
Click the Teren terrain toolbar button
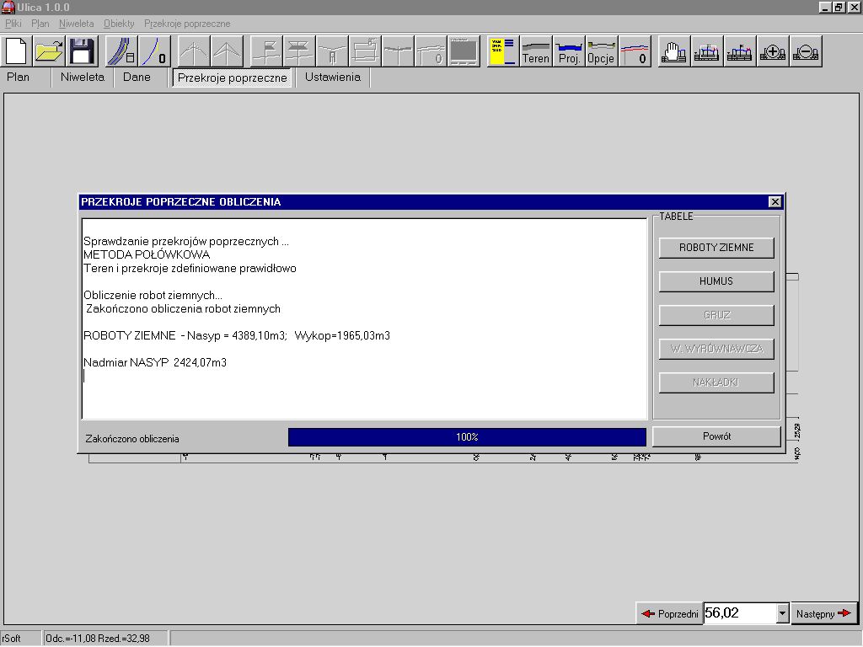[536, 51]
